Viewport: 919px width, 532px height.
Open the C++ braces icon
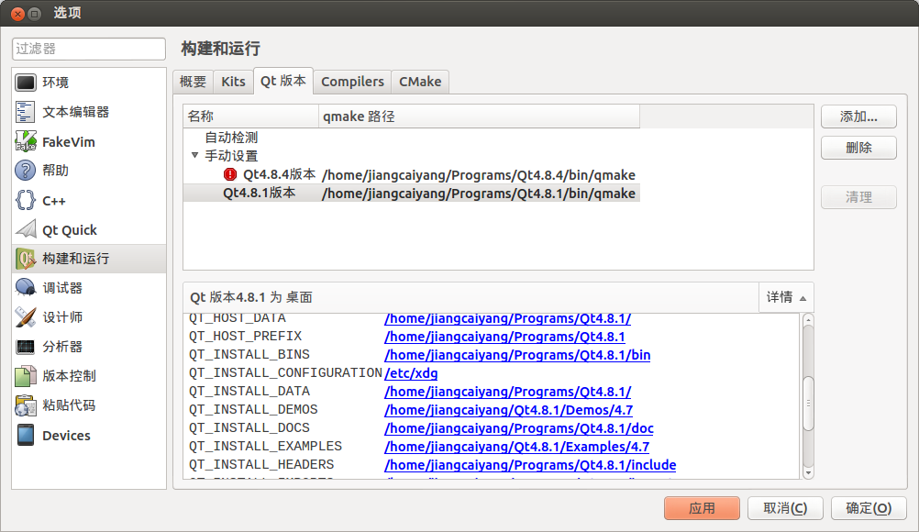click(26, 200)
